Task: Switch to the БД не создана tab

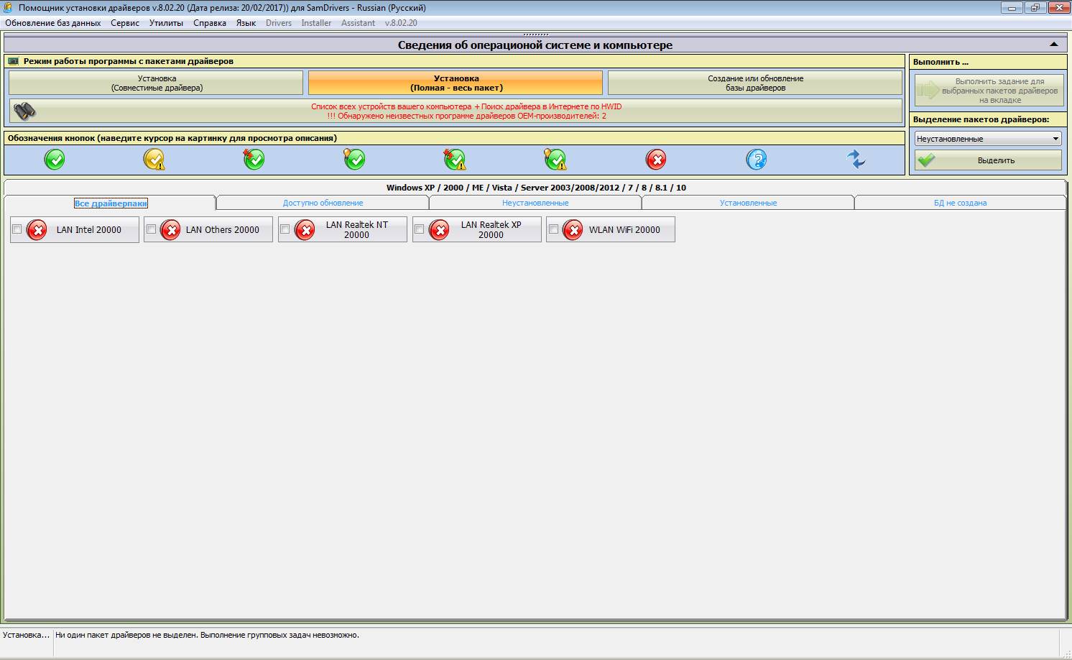Action: [x=960, y=203]
